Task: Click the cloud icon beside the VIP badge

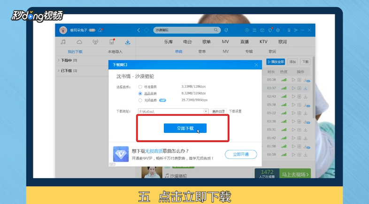Action: [x=100, y=30]
